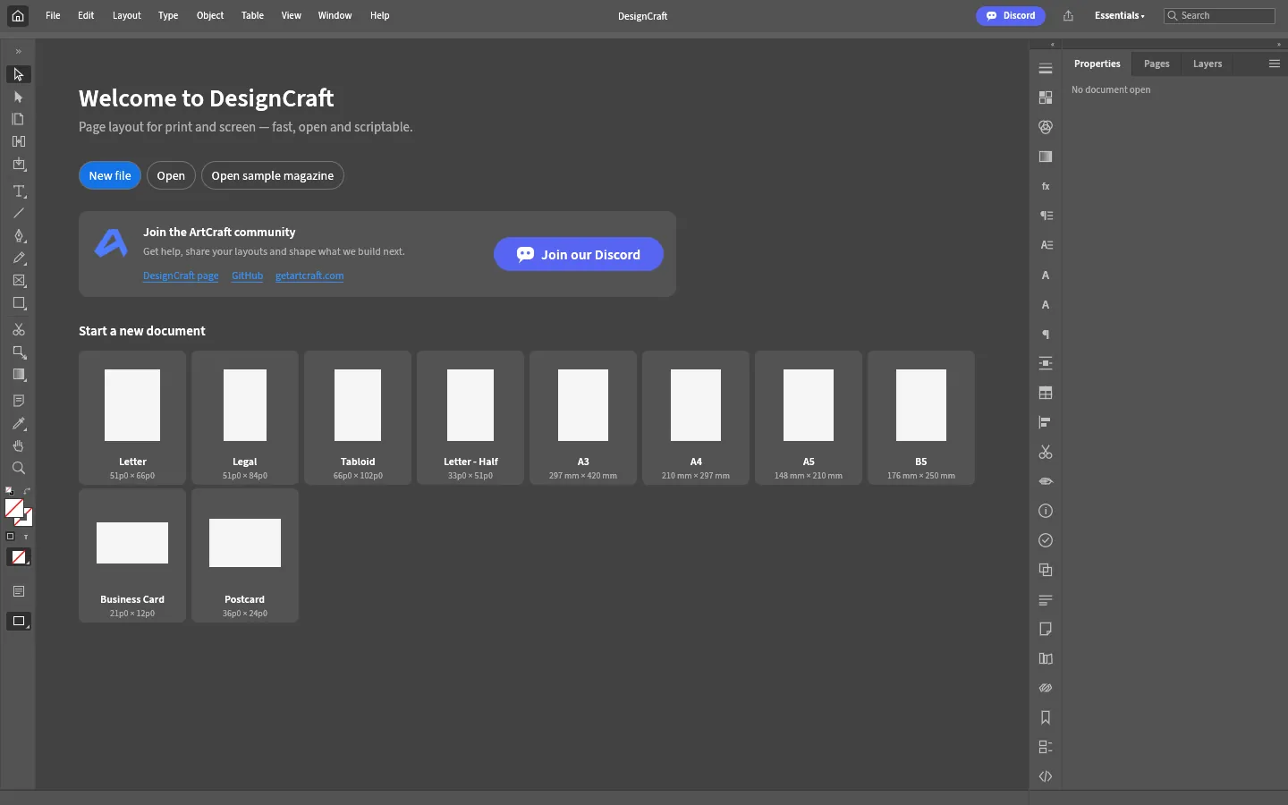
Task: Choose the A4 document preset
Action: coord(696,418)
